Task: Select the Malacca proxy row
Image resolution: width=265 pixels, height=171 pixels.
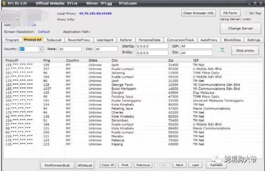Action: [133, 140]
